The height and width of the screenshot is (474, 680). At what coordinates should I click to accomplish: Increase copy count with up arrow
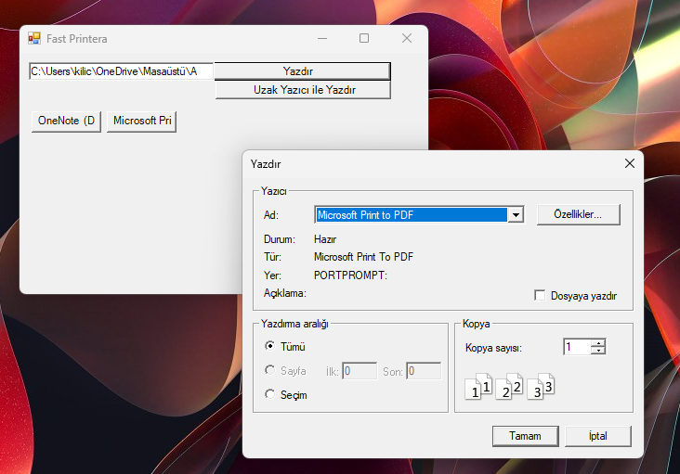coord(598,343)
